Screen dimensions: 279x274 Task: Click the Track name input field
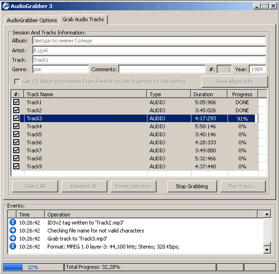click(149, 60)
